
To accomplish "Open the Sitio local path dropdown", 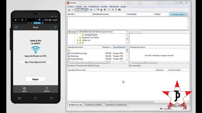I will (x=127, y=32).
